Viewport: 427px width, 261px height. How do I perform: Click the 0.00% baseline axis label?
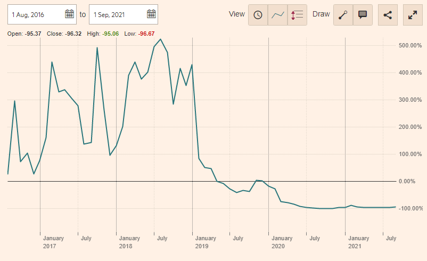click(x=407, y=182)
